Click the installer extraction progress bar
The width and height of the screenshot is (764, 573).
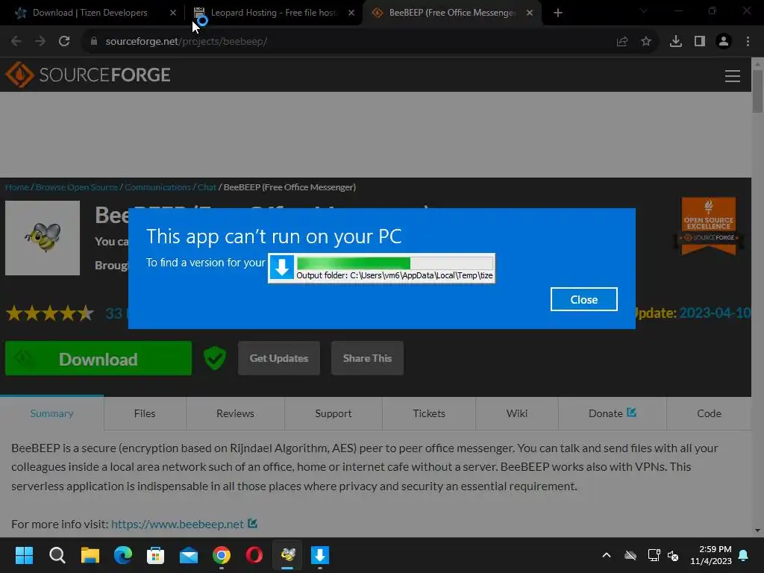point(395,263)
